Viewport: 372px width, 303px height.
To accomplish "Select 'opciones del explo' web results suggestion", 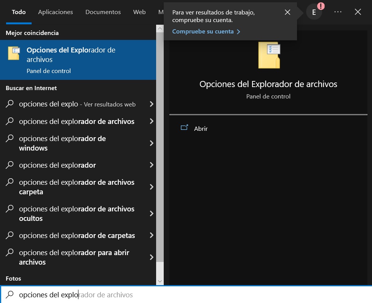I will [x=78, y=104].
